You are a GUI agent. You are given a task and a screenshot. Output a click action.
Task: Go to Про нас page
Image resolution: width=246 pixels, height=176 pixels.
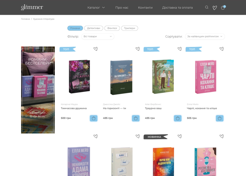pyautogui.click(x=122, y=7)
